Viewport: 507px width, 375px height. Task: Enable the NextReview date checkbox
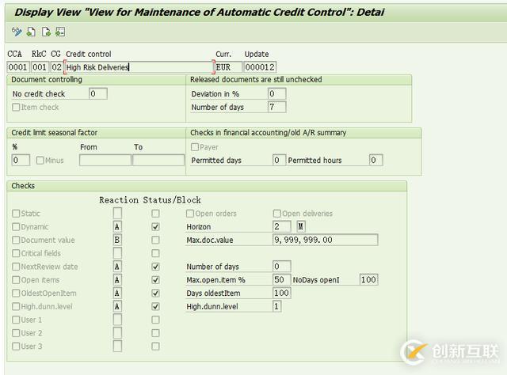(x=16, y=267)
